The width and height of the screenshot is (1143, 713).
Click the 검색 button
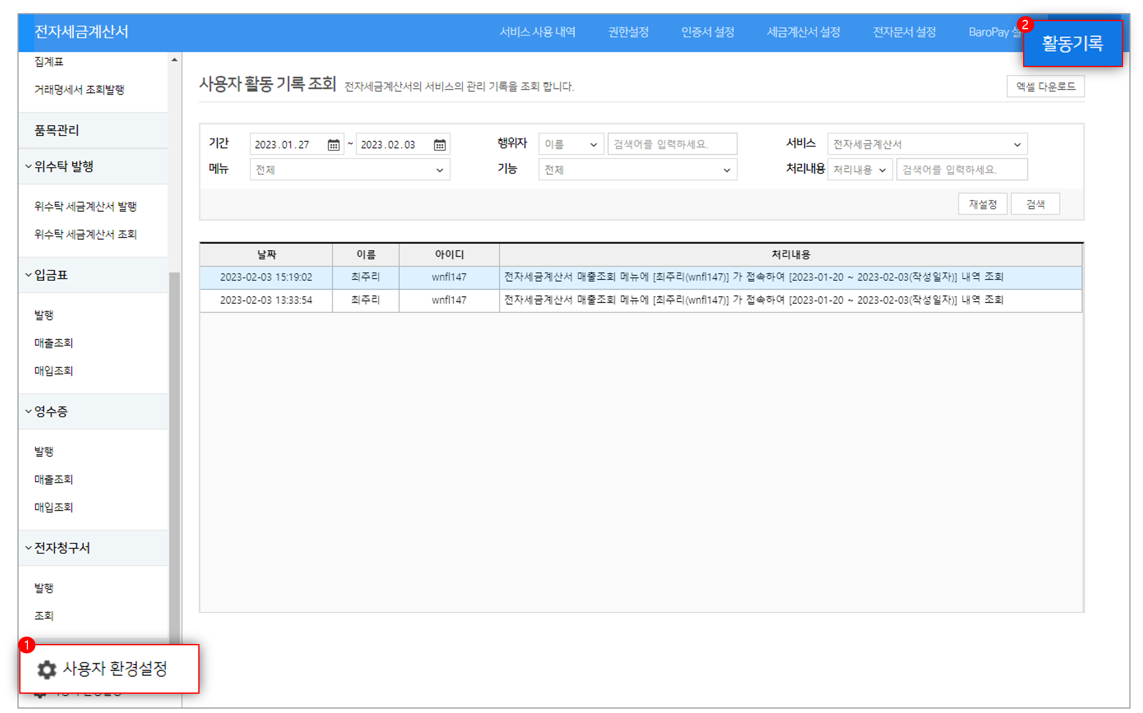pos(1035,203)
